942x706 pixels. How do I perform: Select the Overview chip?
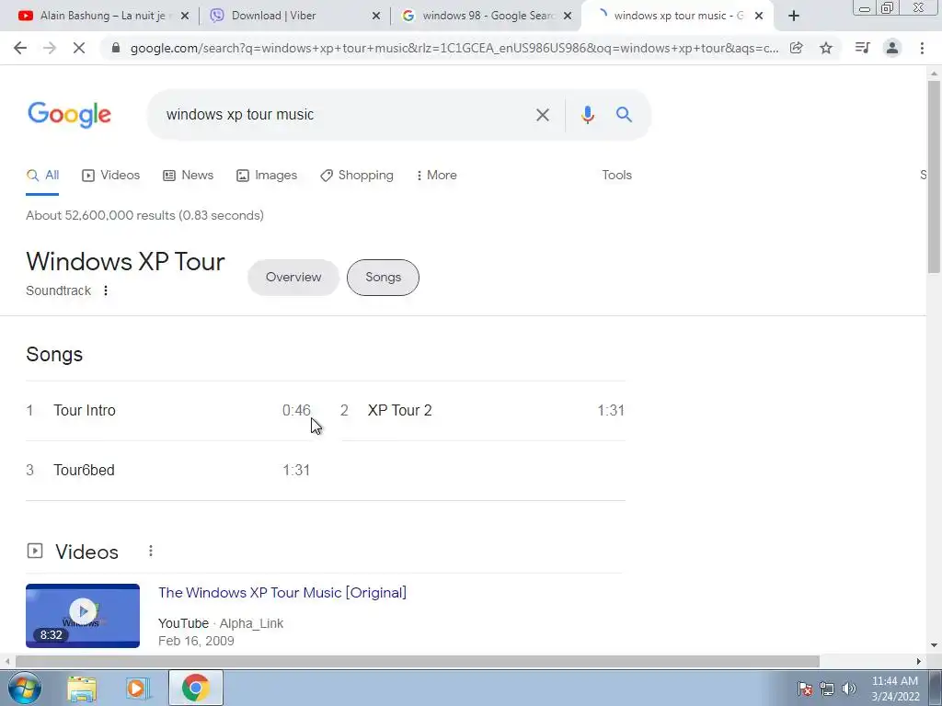pyautogui.click(x=293, y=278)
